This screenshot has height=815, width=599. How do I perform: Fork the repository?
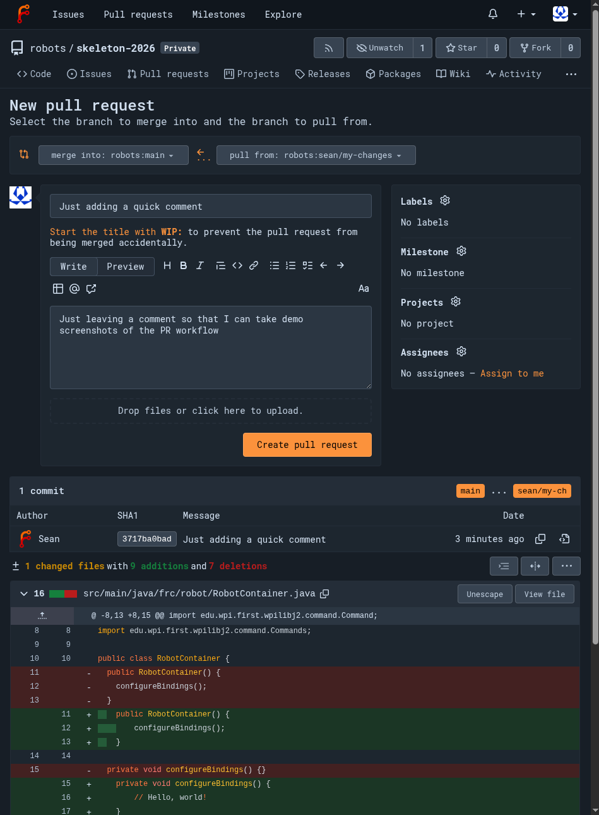click(x=535, y=48)
